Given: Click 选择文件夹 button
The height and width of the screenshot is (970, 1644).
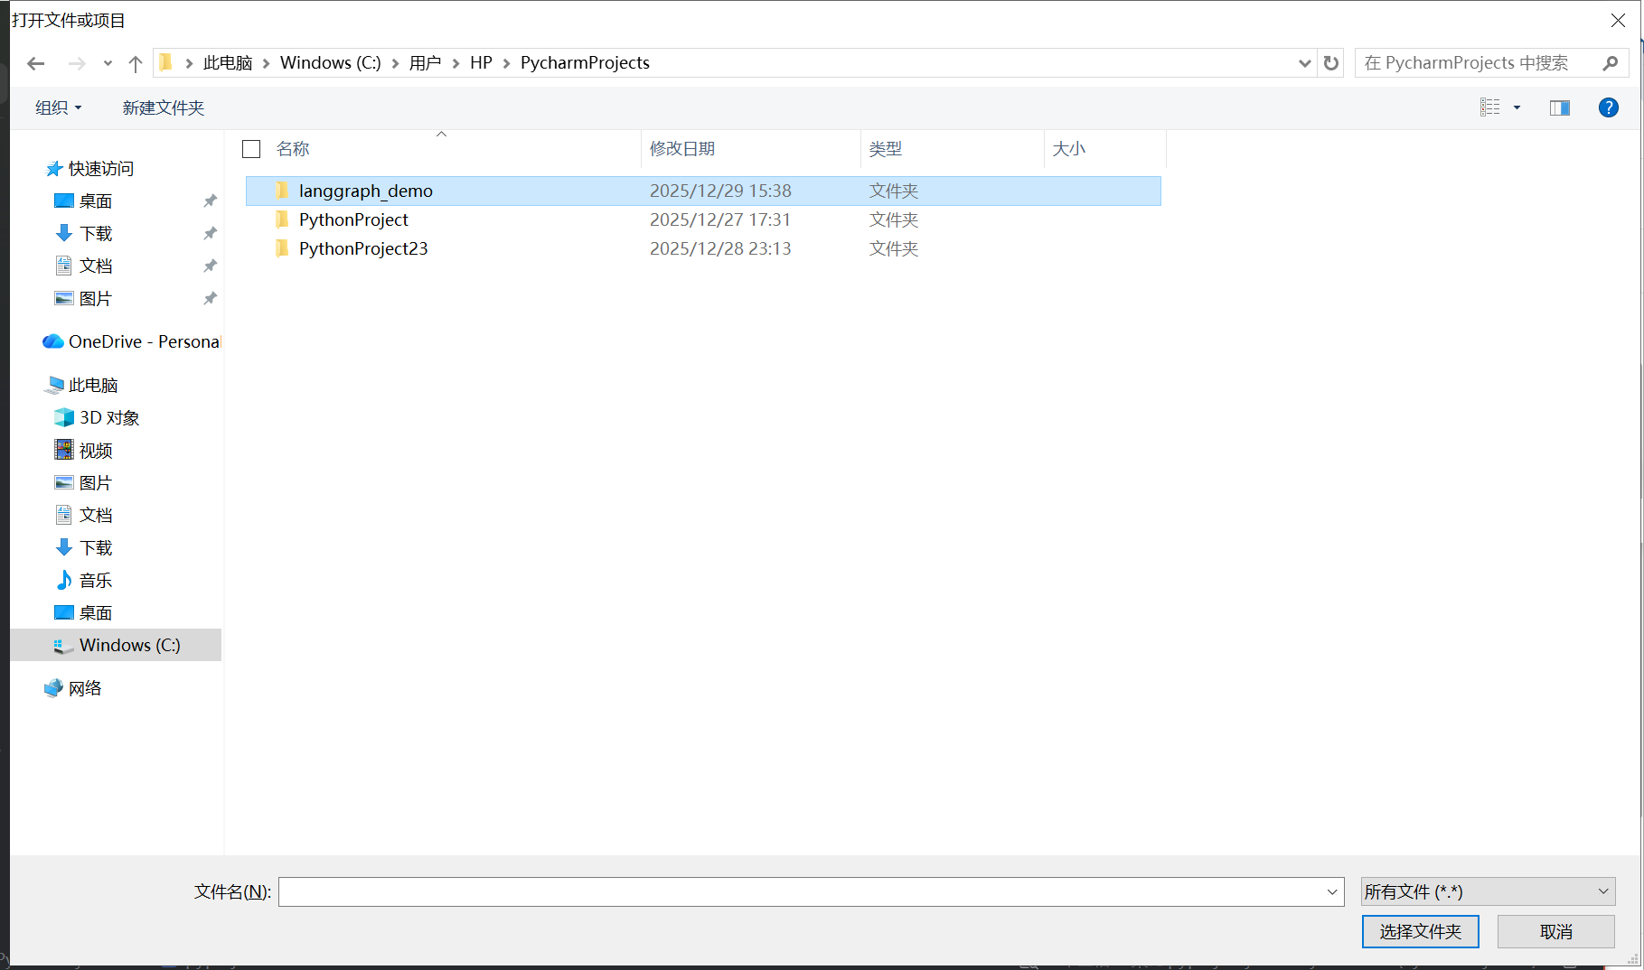Looking at the screenshot, I should [1420, 932].
